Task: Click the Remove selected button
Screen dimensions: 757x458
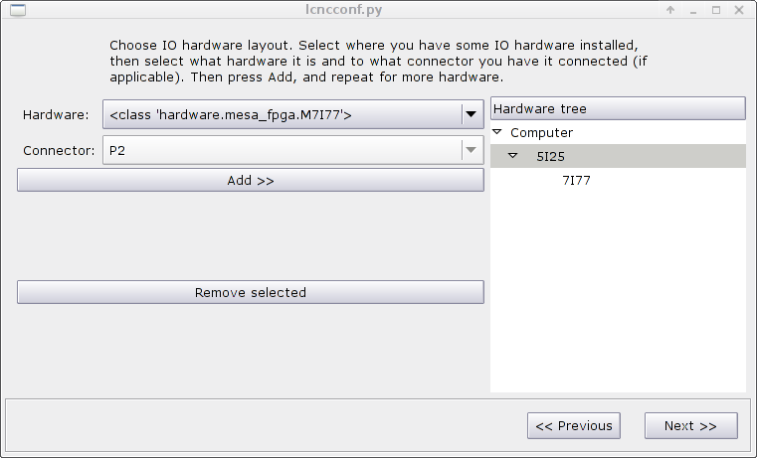Action: tap(251, 292)
